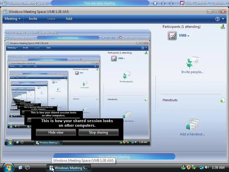This screenshot has height=172, width=229.
Task: Click the stop sharing icon in sharing bar
Action: (x=155, y=3)
